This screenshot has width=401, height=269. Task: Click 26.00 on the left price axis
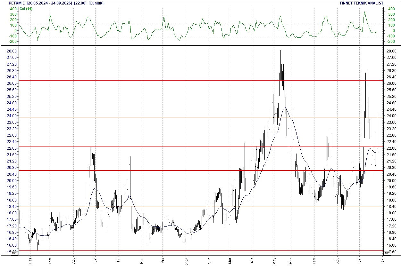click(12, 83)
